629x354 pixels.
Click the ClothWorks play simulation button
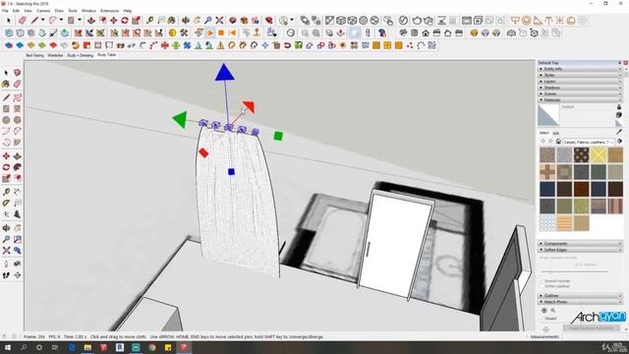tap(209, 33)
